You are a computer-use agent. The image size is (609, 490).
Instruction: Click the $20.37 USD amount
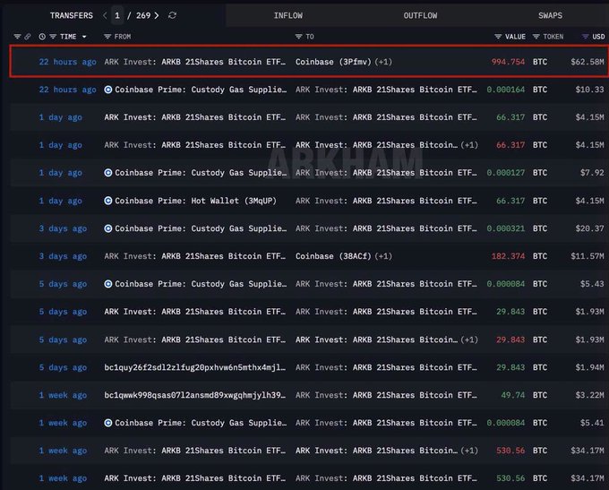(x=589, y=228)
